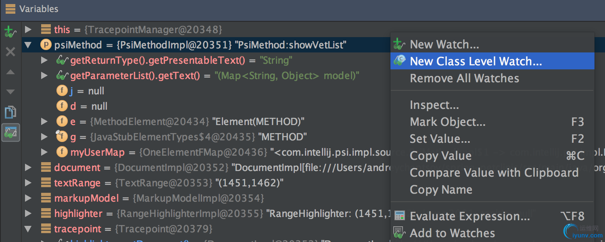Click Evaluate Expression calculator icon

pos(399,216)
